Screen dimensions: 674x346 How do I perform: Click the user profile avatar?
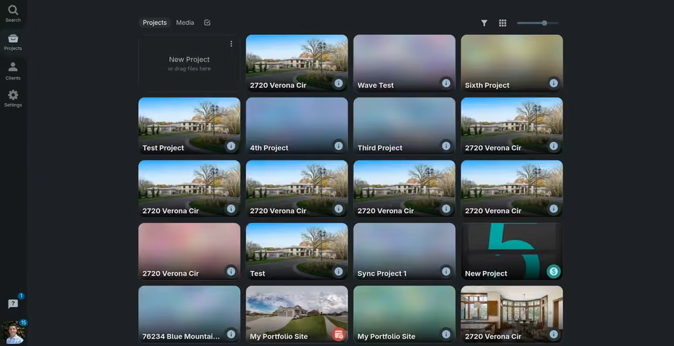coord(13,333)
